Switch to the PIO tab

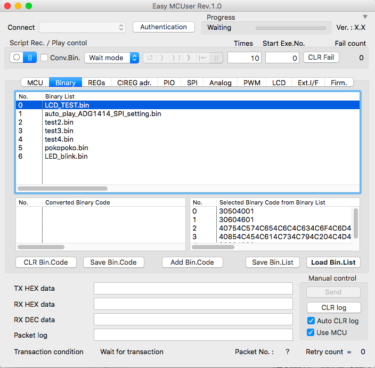(169, 83)
